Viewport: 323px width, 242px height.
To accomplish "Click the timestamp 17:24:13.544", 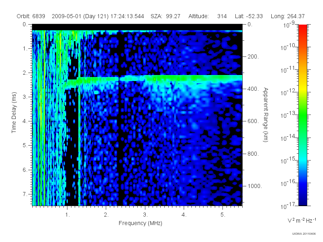I will point(127,16).
